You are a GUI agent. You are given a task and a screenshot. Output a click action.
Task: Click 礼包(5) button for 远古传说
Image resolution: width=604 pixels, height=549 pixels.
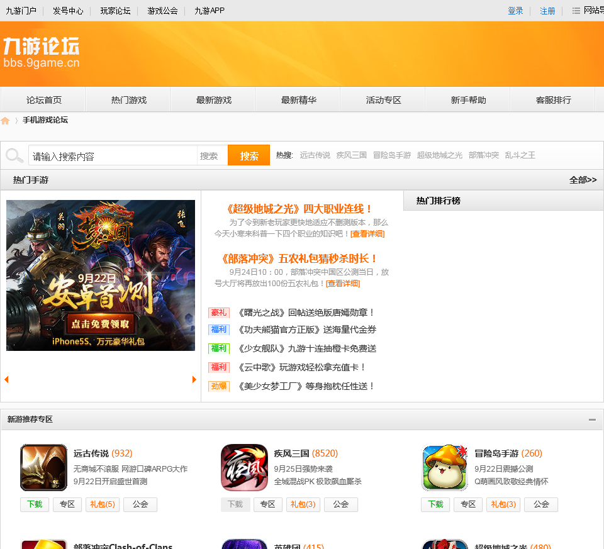(103, 504)
